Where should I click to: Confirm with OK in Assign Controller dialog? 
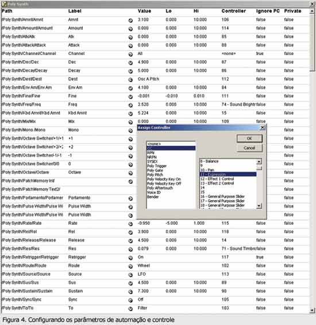(249, 139)
